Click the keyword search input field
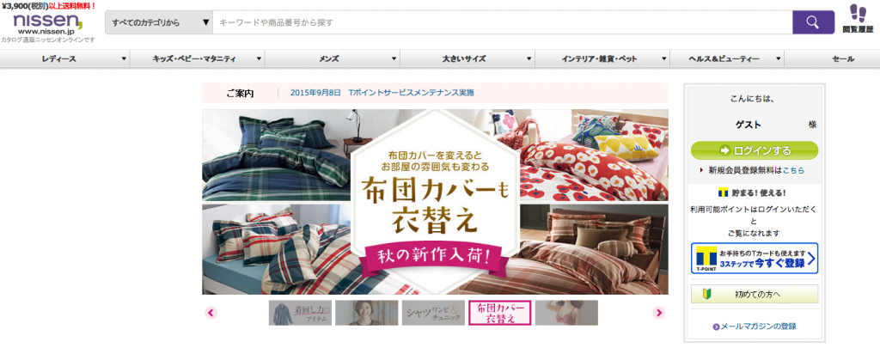The height and width of the screenshot is (348, 880). (502, 22)
